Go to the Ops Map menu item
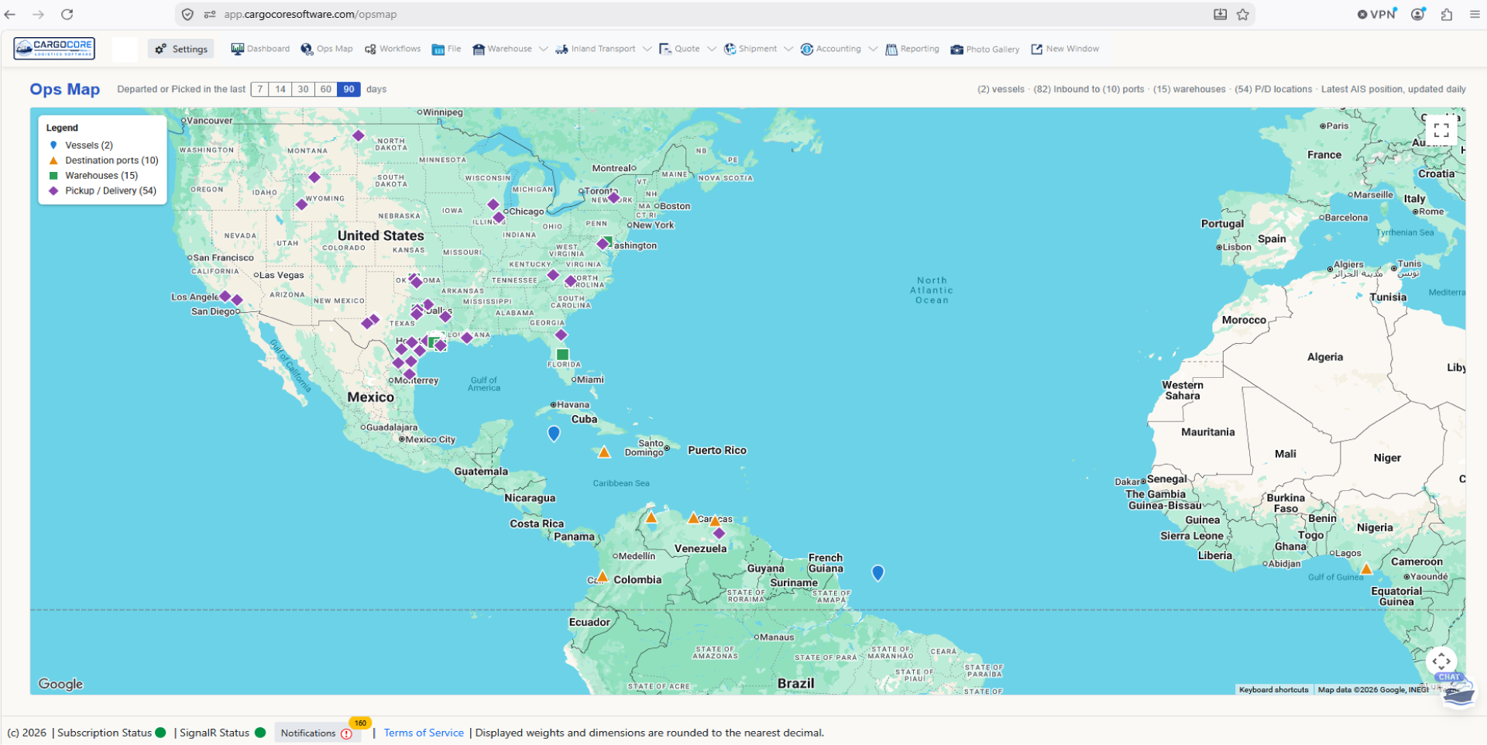This screenshot has width=1487, height=745. [x=327, y=49]
